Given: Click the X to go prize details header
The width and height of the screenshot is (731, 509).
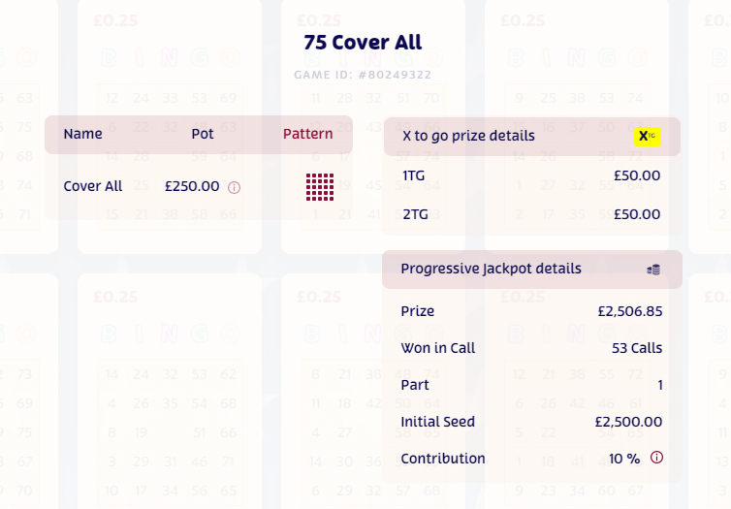Looking at the screenshot, I should coord(532,136).
